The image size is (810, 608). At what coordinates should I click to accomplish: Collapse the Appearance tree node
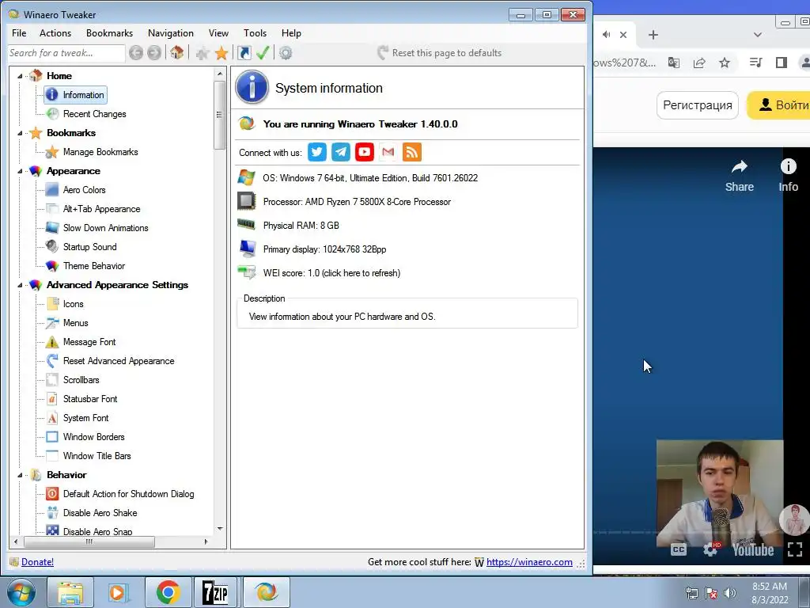(x=20, y=171)
